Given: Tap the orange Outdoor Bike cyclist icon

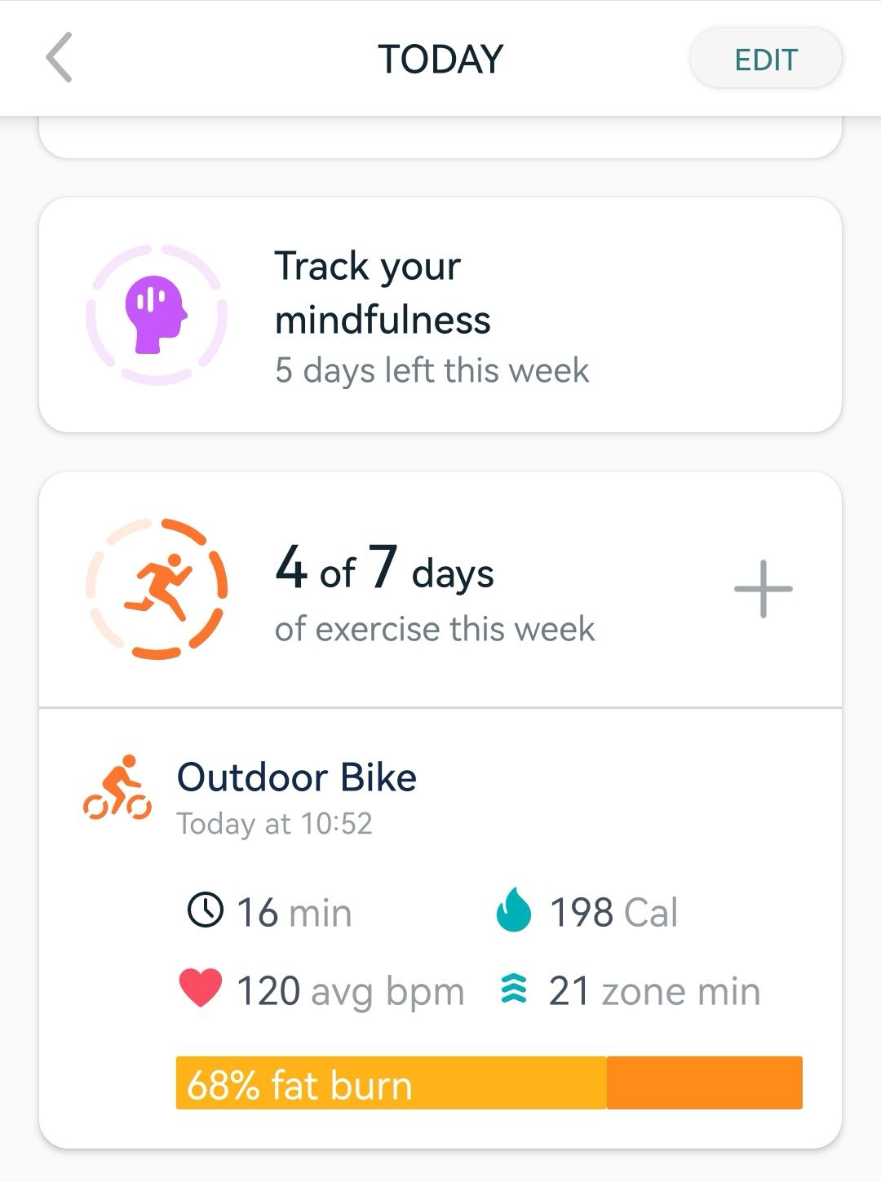Looking at the screenshot, I should 117,788.
